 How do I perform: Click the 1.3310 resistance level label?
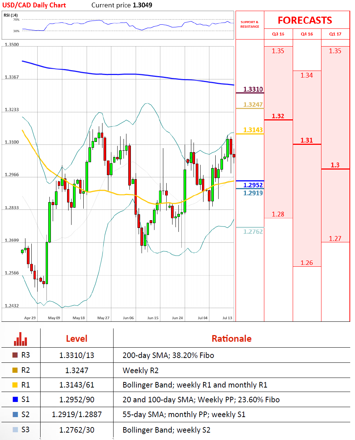[x=253, y=89]
